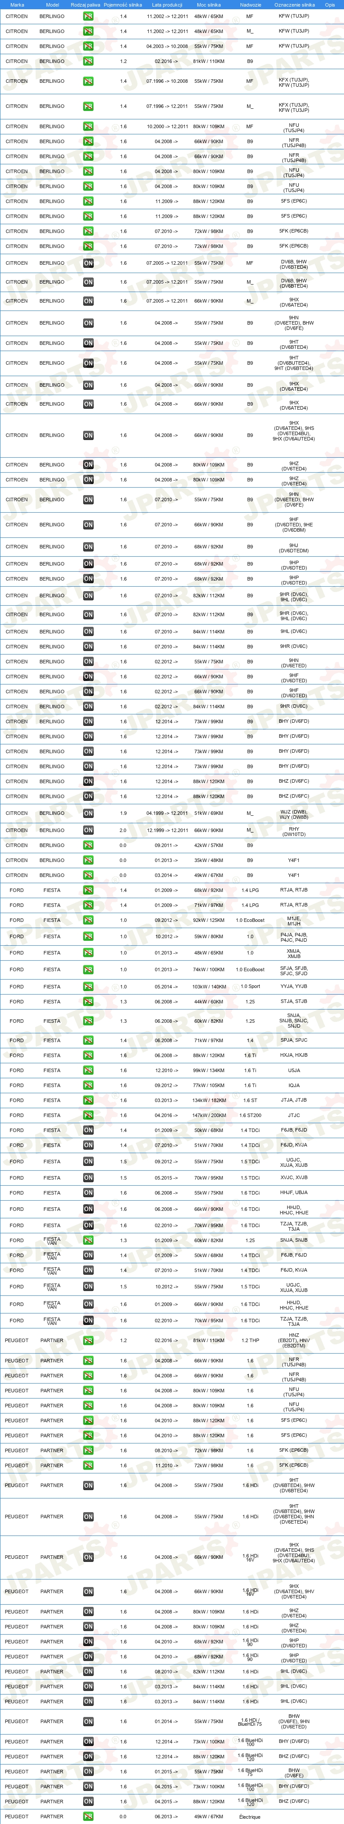Click the Model column header
Image resolution: width=344 pixels, height=1824 pixels.
coord(51,4)
